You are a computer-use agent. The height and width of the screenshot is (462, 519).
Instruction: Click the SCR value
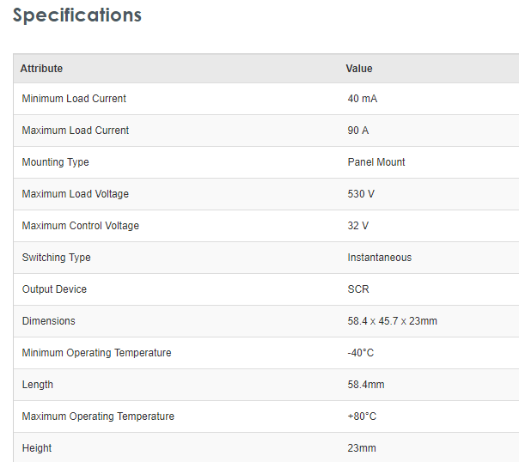358,289
